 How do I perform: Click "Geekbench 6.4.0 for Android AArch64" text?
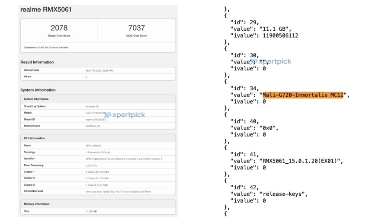[46, 48]
